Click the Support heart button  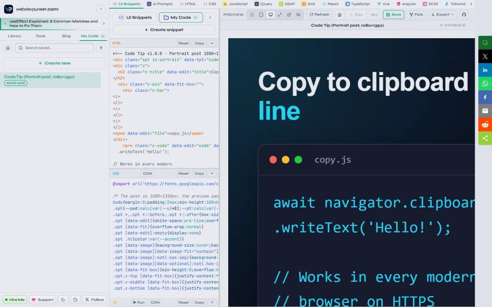tap(42, 299)
